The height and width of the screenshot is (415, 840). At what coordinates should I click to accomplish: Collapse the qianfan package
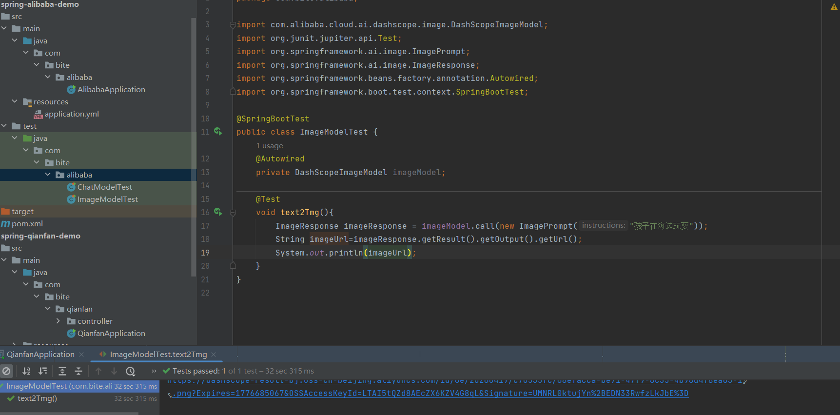point(48,309)
